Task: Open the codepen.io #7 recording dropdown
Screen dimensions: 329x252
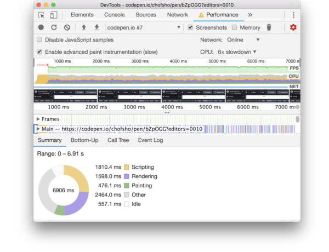Action: (144, 27)
